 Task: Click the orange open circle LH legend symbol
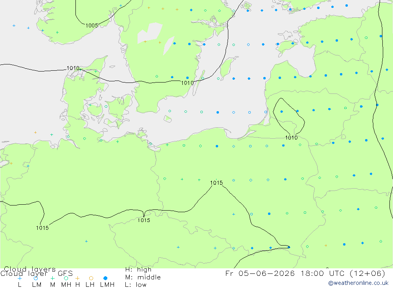tap(91, 278)
